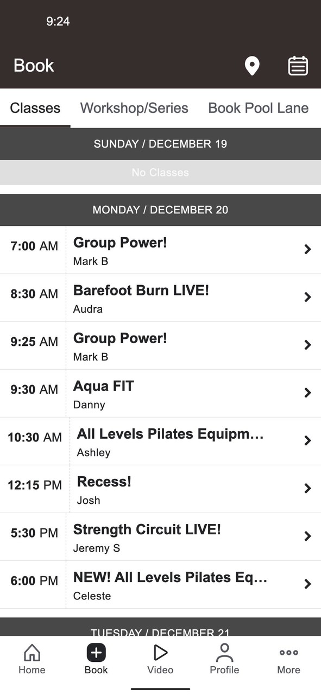Screen dimensions: 321x695
Task: Open Strength Circuit LIVE! with Jeremy S
Action: pyautogui.click(x=160, y=536)
